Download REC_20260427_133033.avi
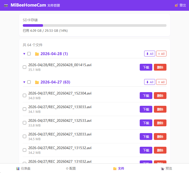This screenshot has width=189, height=173. (146, 109)
